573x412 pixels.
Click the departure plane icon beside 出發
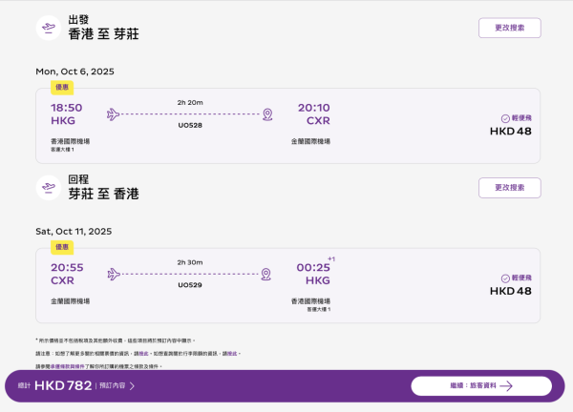[x=49, y=28]
